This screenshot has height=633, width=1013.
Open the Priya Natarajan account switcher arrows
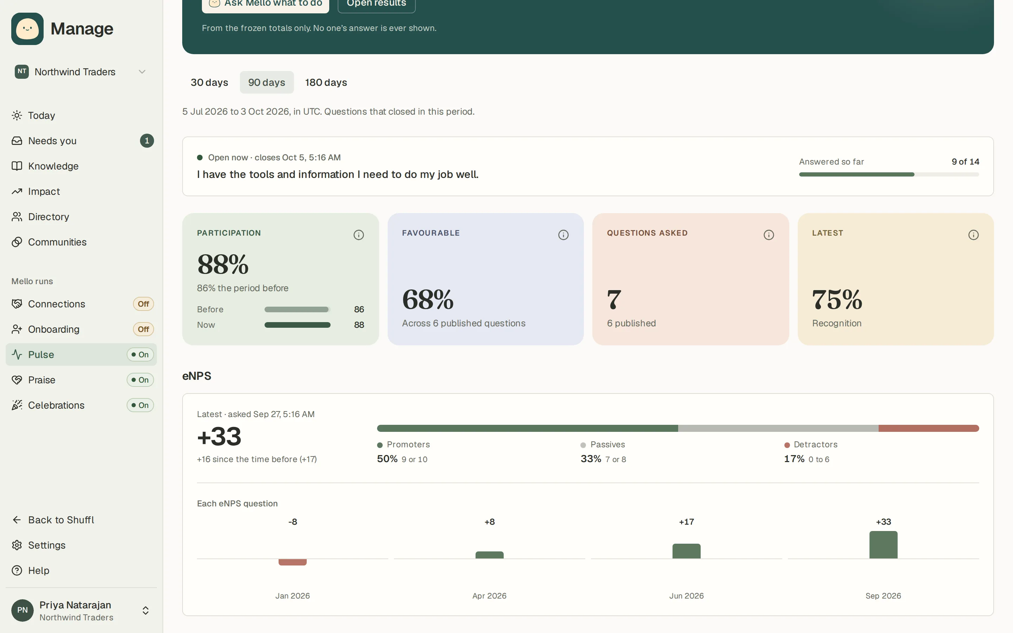tap(146, 610)
